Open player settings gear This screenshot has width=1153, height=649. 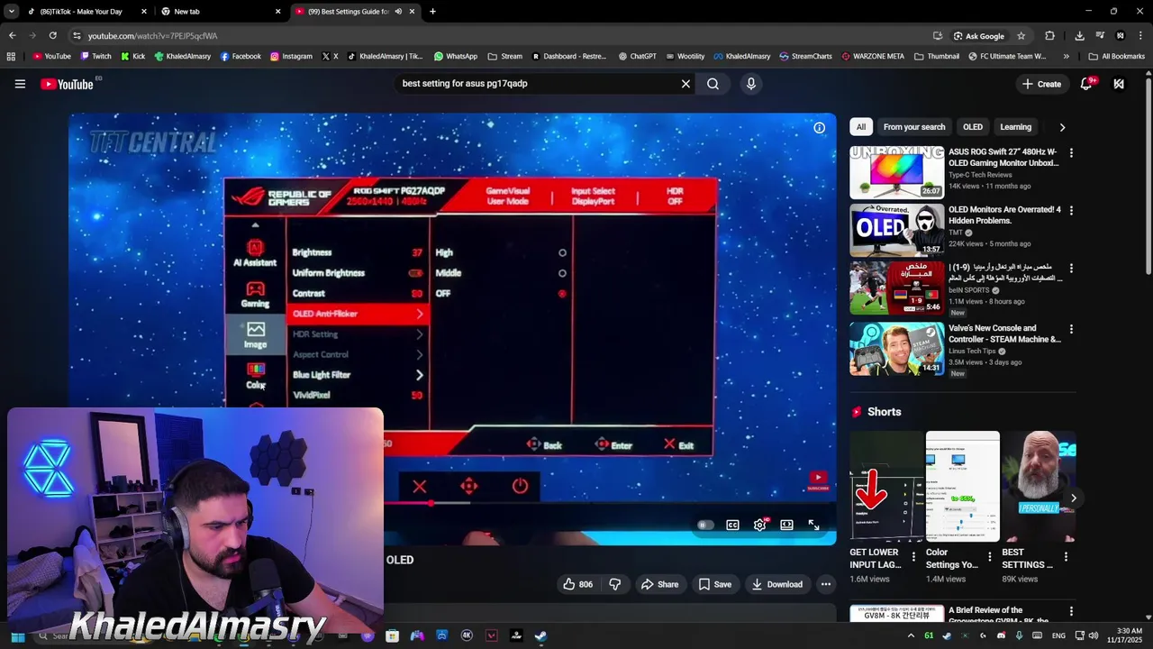point(760,525)
